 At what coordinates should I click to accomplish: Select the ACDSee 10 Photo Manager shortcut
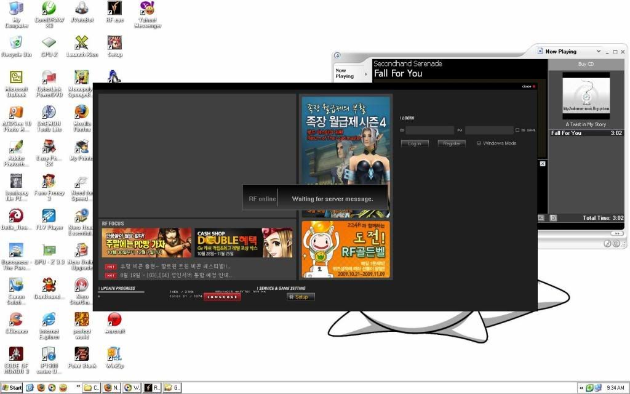[17, 119]
